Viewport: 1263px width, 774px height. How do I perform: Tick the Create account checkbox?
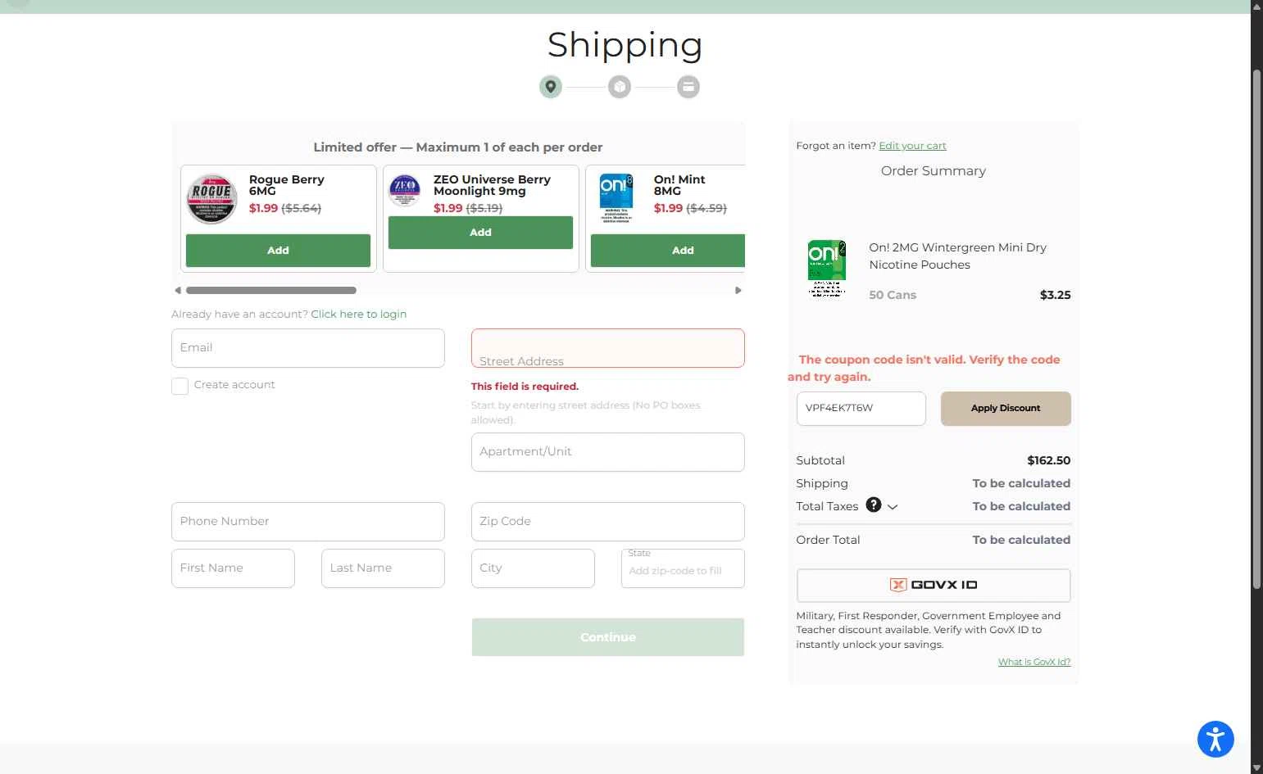click(179, 386)
